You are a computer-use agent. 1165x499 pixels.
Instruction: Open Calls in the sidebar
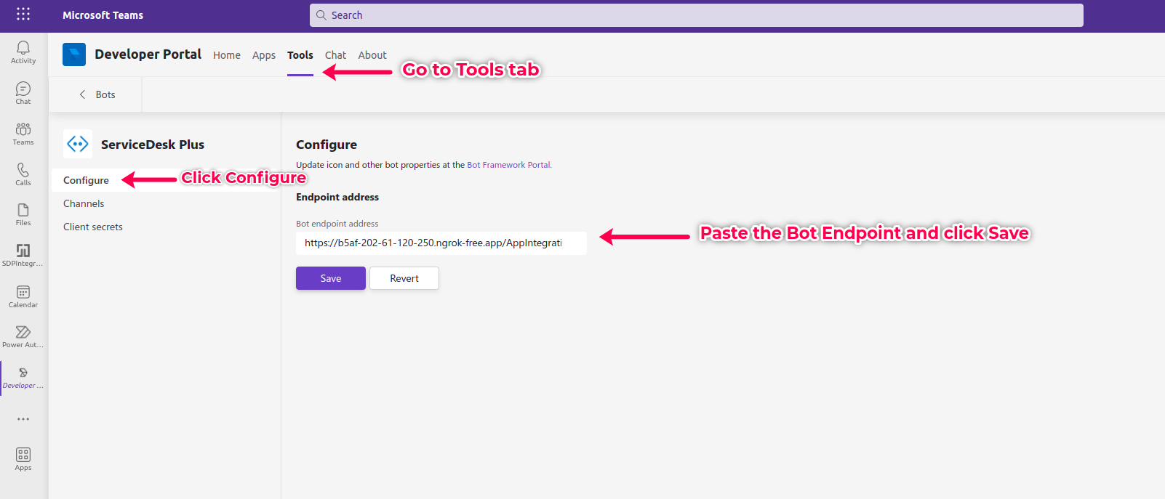(23, 174)
